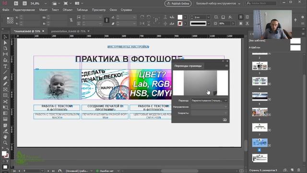Click the GPU performance lightning icon

click(x=295, y=20)
